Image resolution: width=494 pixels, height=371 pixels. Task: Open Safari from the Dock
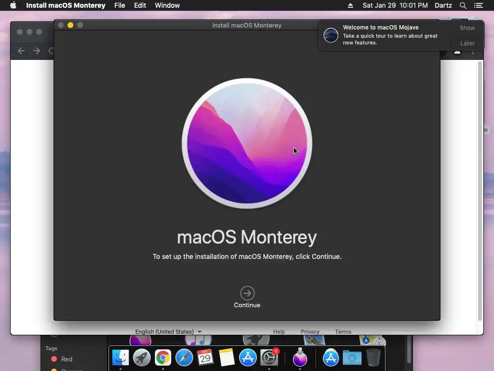point(184,358)
